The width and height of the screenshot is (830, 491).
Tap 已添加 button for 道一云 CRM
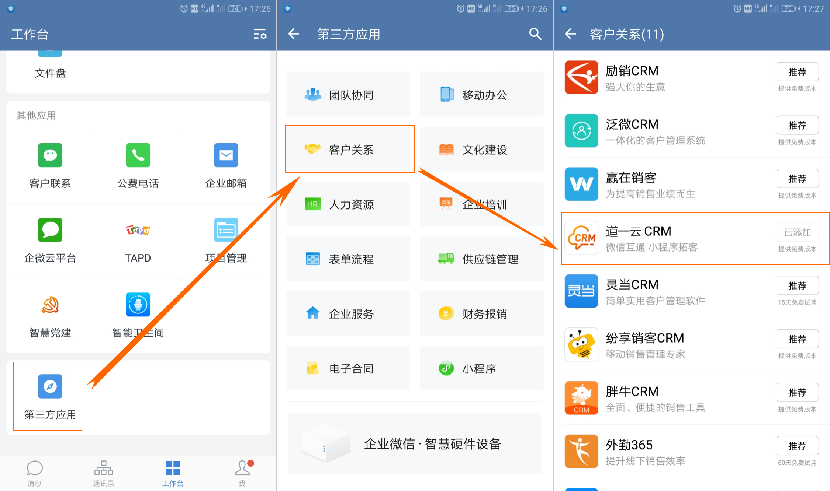797,232
